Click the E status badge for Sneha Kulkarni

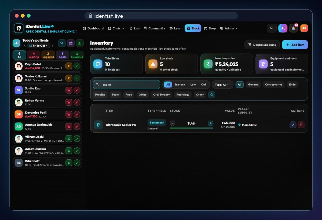(69, 78)
